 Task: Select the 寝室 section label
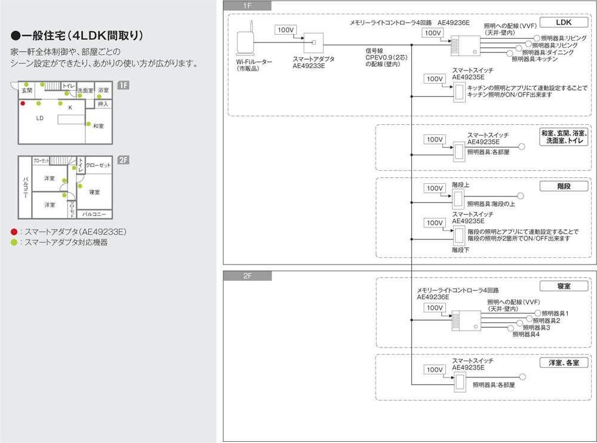click(564, 286)
